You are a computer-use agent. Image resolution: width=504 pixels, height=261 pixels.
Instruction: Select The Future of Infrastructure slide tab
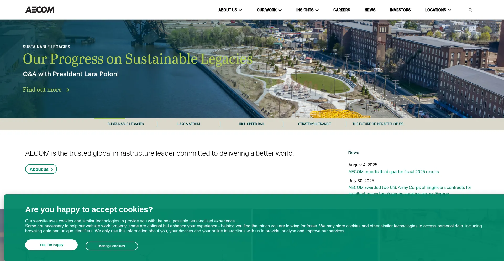click(378, 124)
